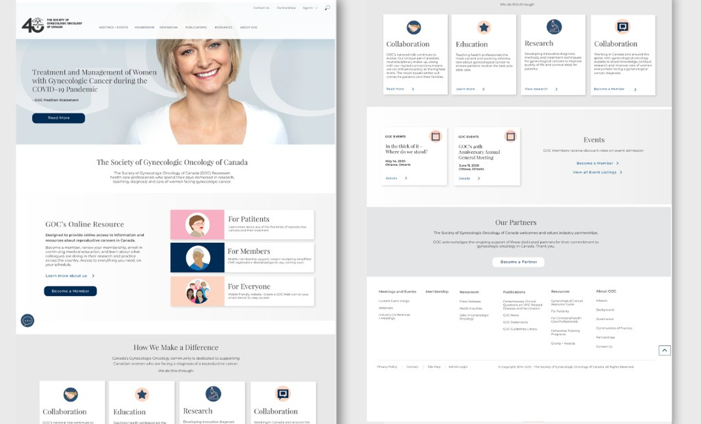Open Media Inquiries footer link
Screen dimensions: 701x424
pos(471,308)
